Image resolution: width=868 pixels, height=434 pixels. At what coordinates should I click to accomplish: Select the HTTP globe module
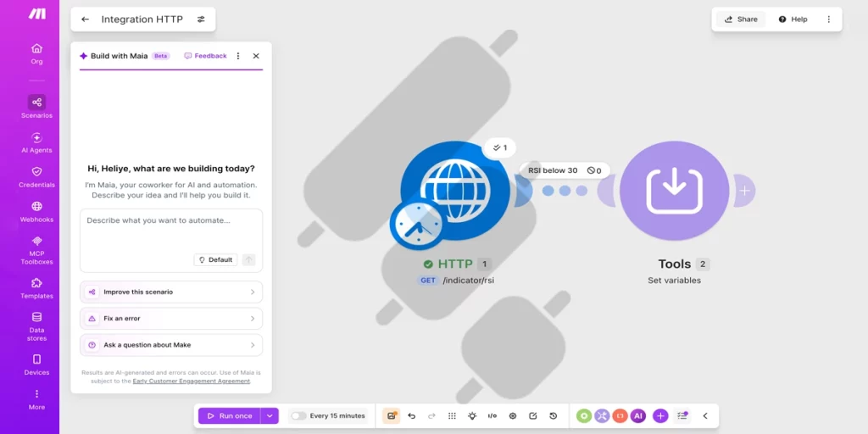[455, 191]
